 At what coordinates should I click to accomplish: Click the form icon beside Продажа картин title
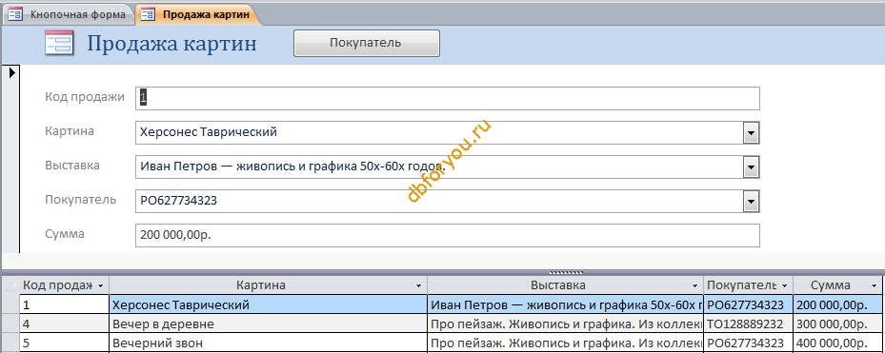click(59, 44)
